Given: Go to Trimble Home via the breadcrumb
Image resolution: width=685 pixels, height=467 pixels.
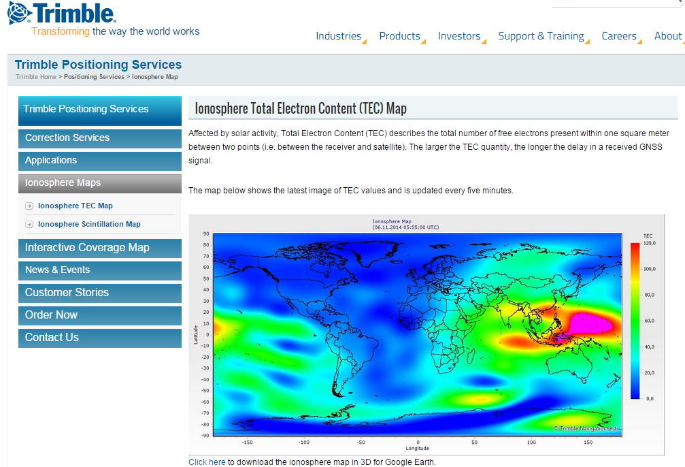Looking at the screenshot, I should coord(35,77).
